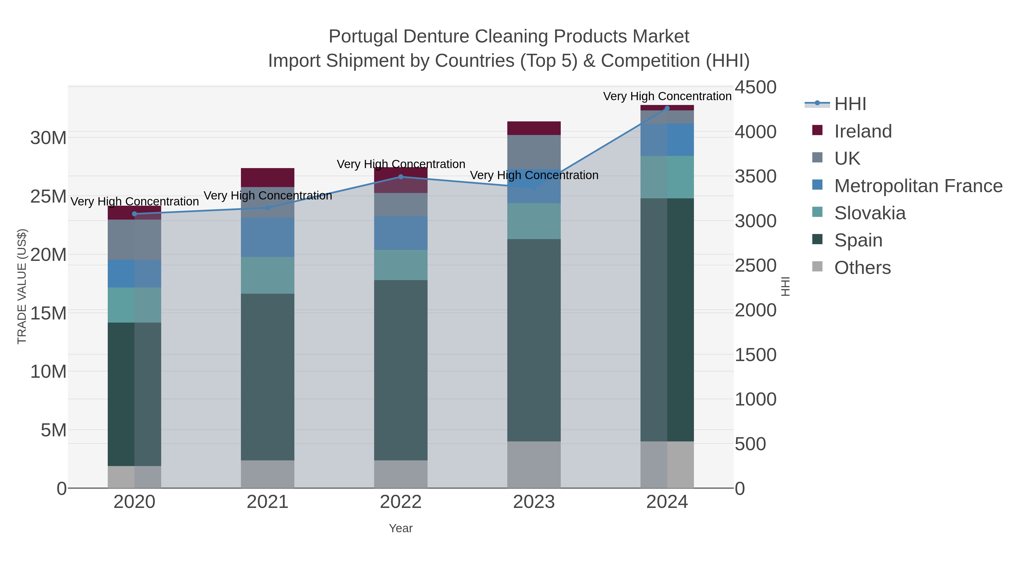Toggle the Ireland legend entry
Image resolution: width=1018 pixels, height=573 pixels.
[x=852, y=131]
